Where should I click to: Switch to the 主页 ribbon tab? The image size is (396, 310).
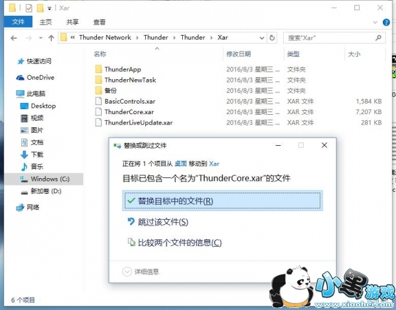(46, 22)
